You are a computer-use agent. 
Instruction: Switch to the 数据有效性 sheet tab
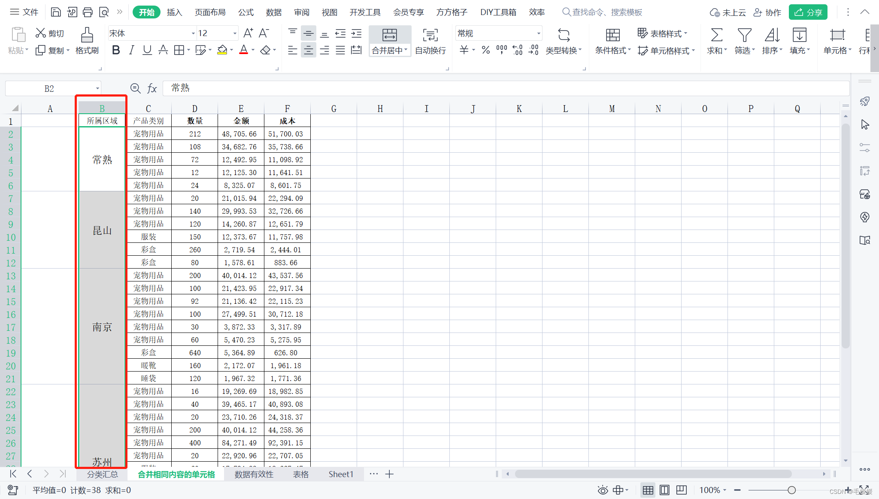pyautogui.click(x=254, y=474)
